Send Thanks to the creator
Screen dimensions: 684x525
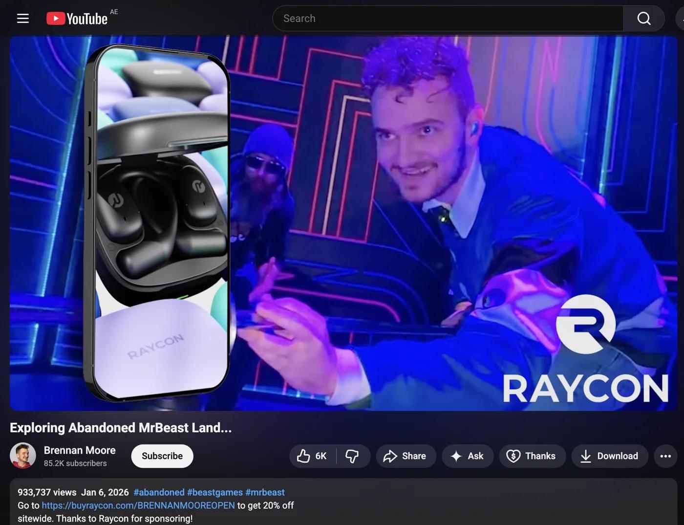point(532,456)
